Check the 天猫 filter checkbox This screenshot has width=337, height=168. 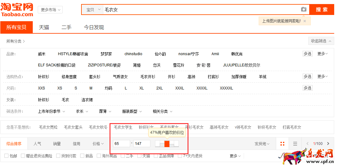139,156
